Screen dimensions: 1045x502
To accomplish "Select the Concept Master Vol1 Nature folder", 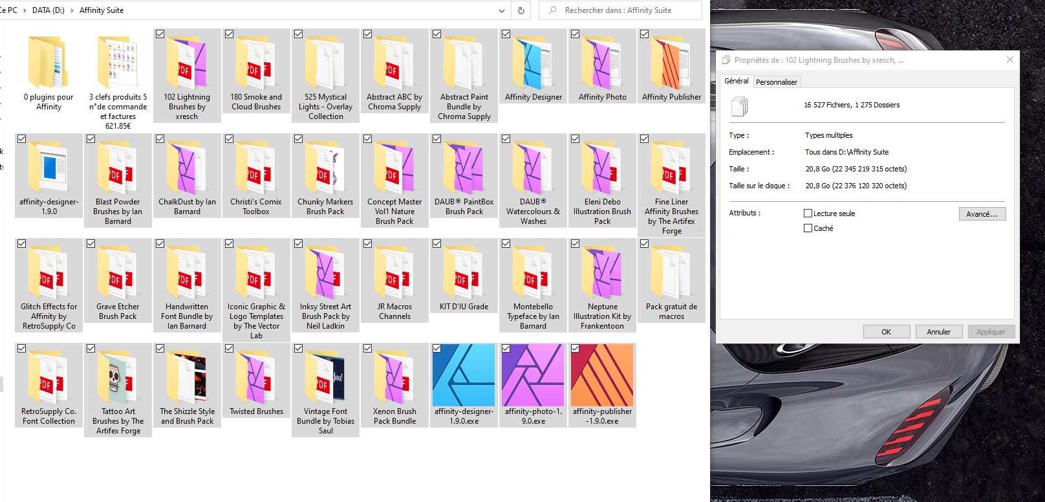I will tap(394, 180).
